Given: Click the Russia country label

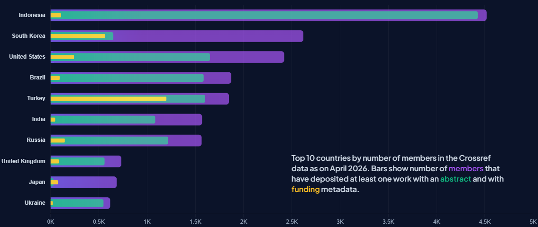Looking at the screenshot, I should [x=36, y=140].
